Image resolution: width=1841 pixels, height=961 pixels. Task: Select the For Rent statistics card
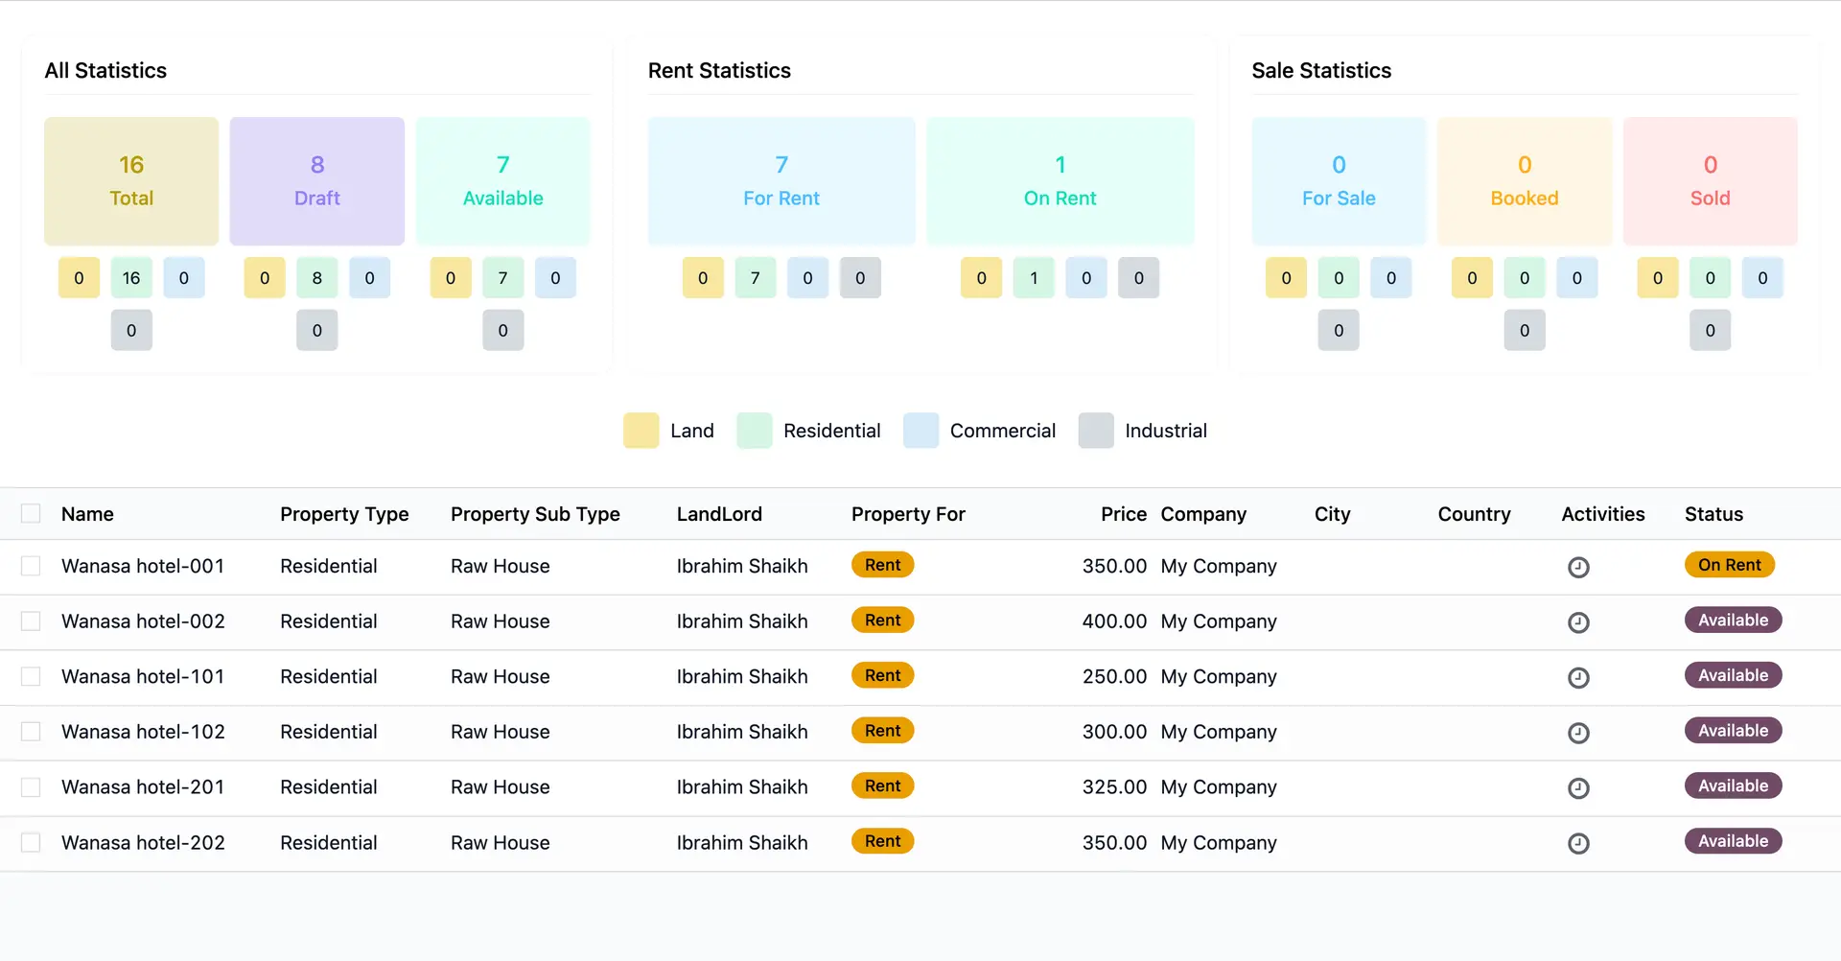781,181
